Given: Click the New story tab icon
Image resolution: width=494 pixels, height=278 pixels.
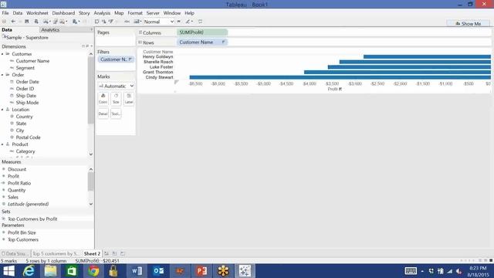Looking at the screenshot, I should (x=123, y=253).
